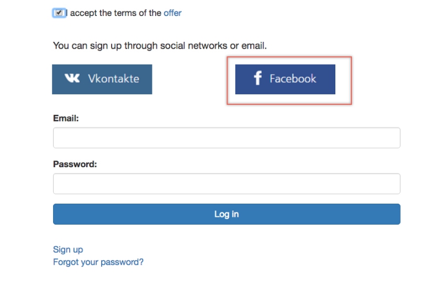The height and width of the screenshot is (282, 442).
Task: Open the Sign up link
Action: [x=68, y=249]
